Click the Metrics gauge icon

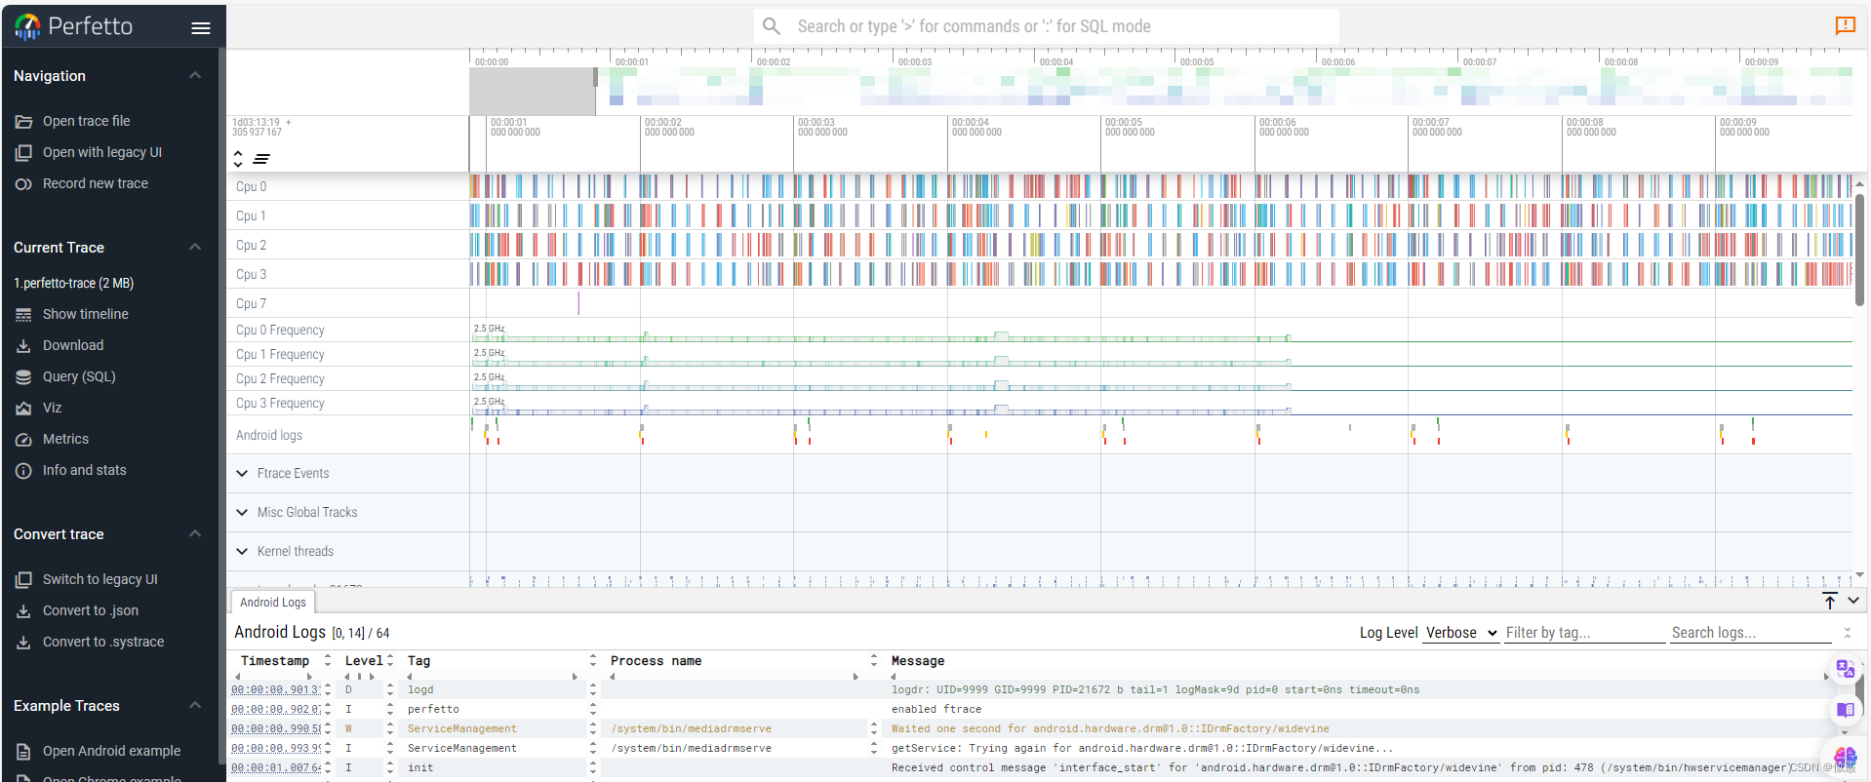23,440
